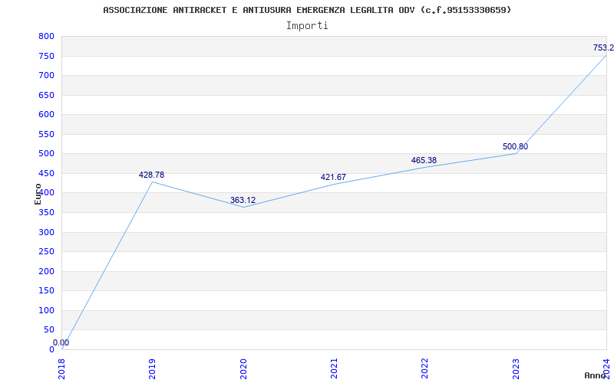Select the 2020 year label

point(243,368)
